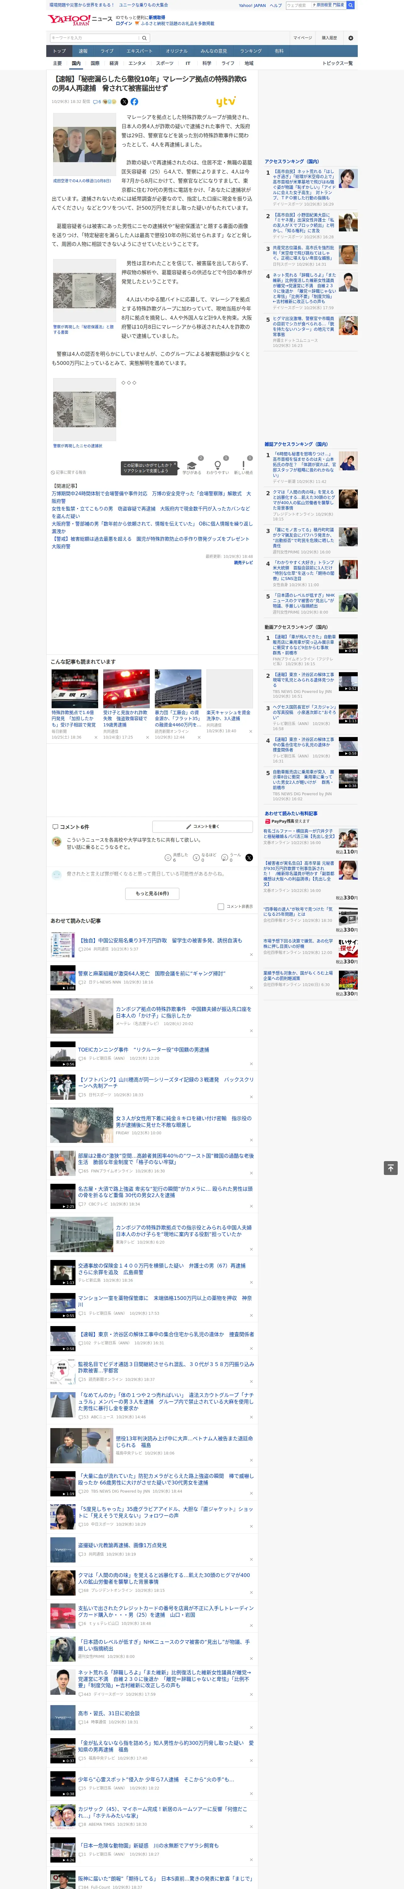
Task: Share article on Facebook below headline
Action: (134, 102)
